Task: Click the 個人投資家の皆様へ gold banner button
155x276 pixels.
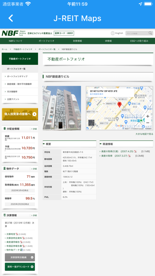Action: (20, 114)
